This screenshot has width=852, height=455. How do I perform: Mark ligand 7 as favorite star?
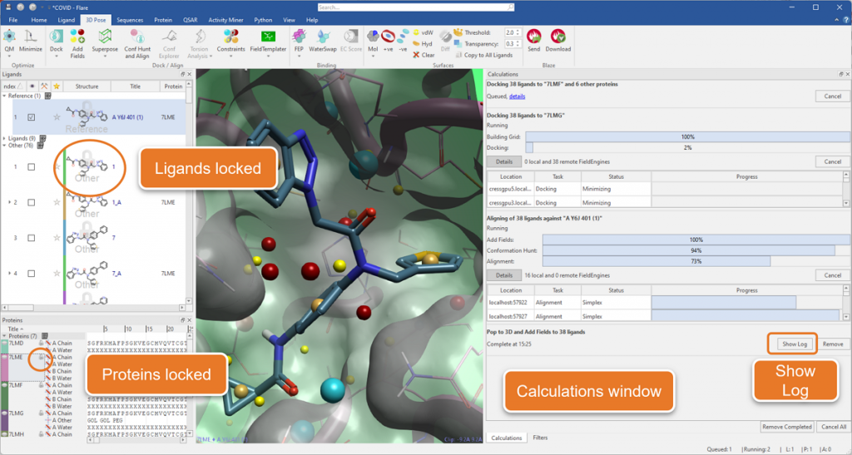tap(57, 238)
